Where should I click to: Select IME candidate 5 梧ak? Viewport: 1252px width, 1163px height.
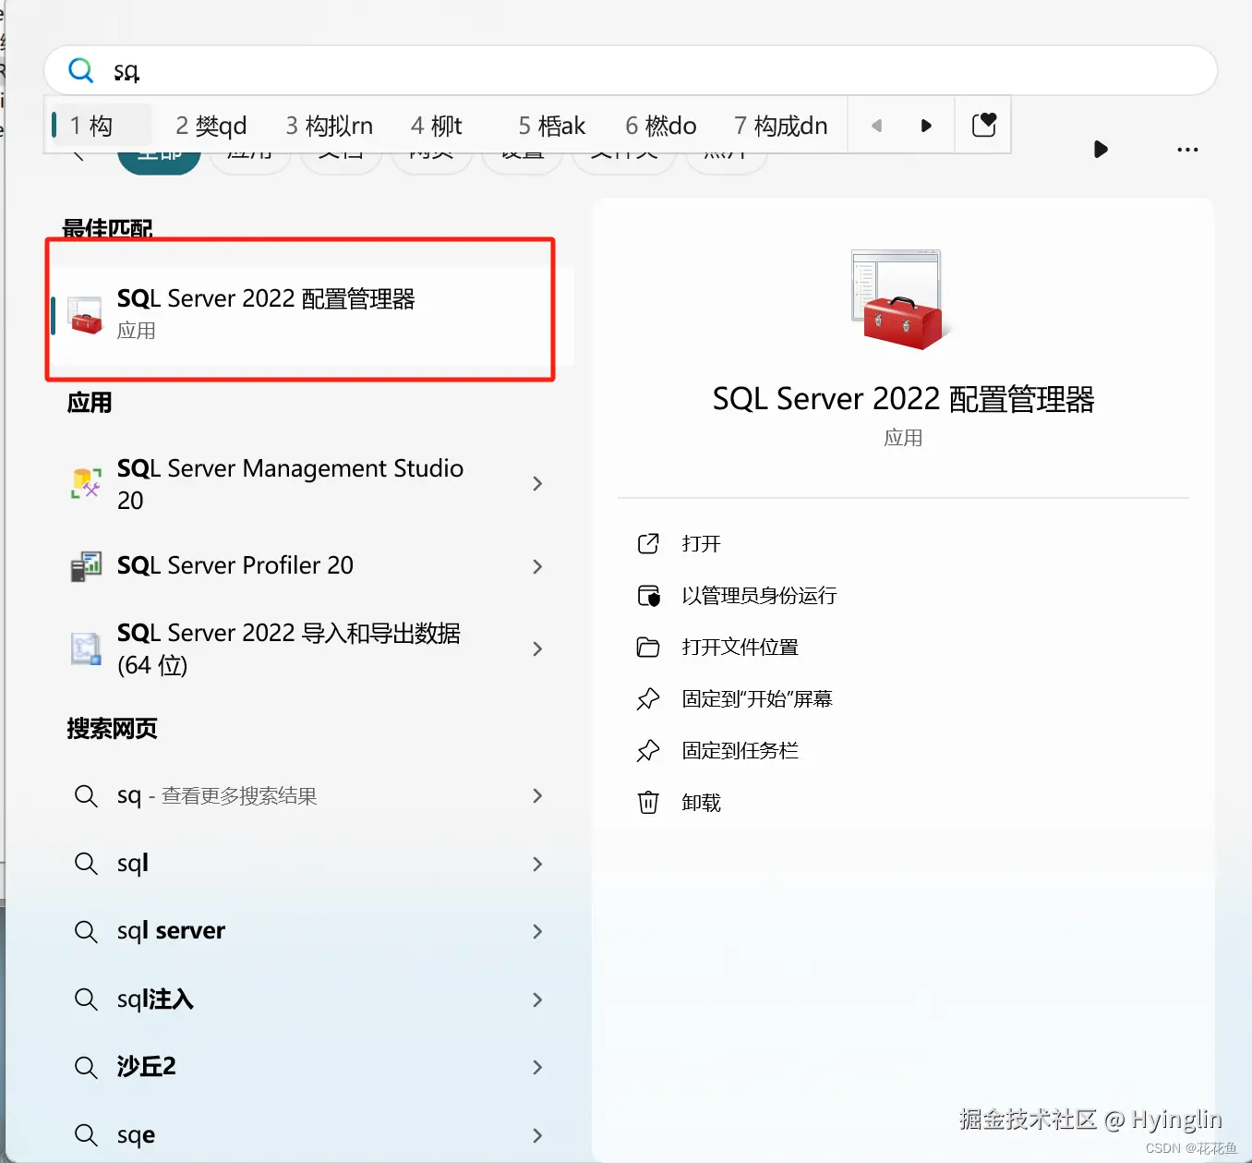coord(552,126)
